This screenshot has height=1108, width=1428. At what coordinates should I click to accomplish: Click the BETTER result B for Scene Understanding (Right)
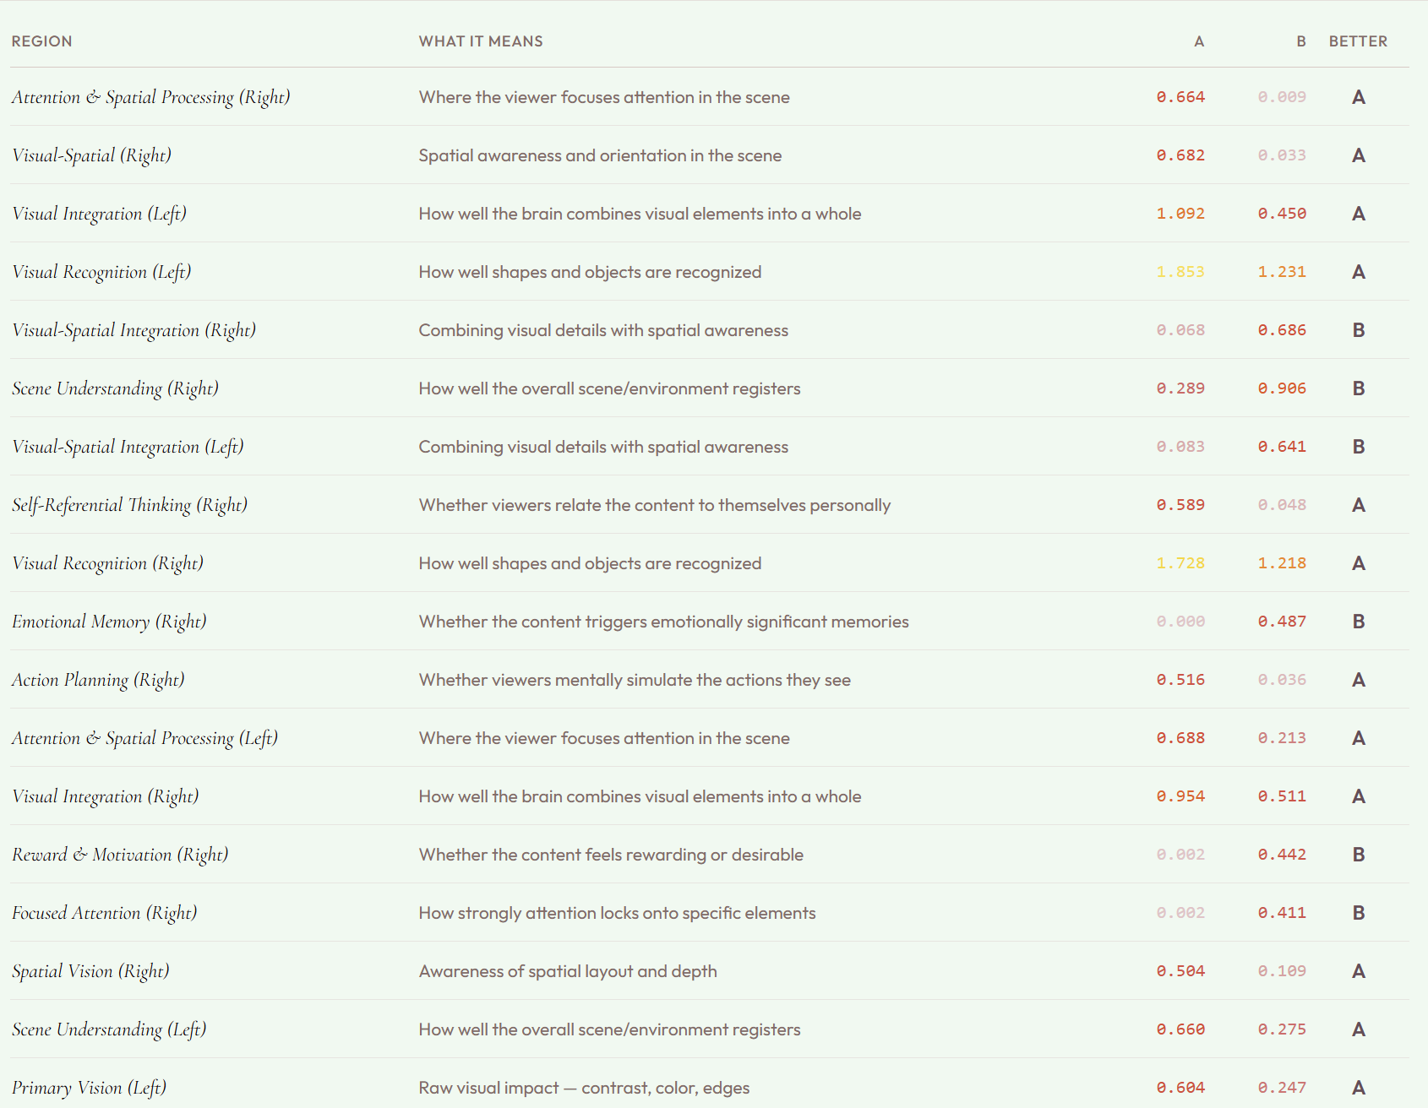[1359, 388]
